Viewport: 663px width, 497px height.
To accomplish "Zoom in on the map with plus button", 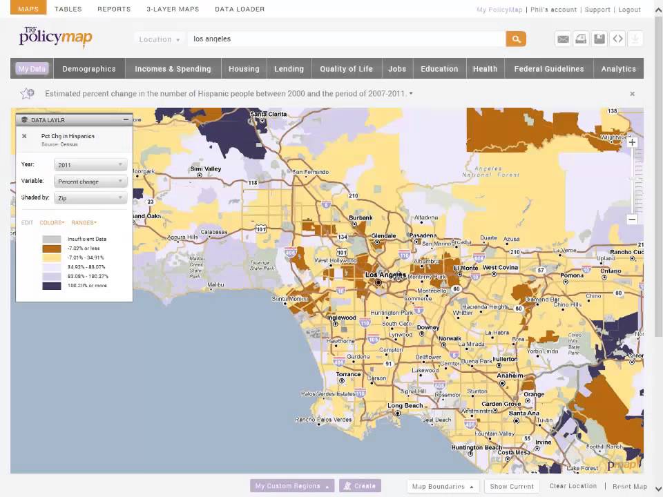I will point(632,142).
